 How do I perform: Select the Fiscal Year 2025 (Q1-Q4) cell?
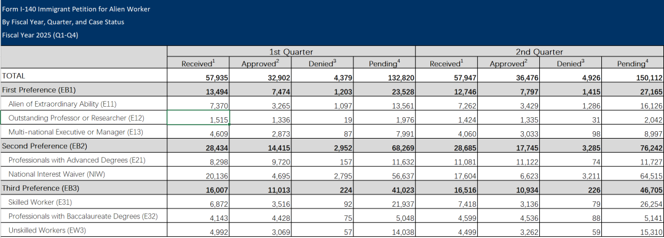pyautogui.click(x=40, y=35)
